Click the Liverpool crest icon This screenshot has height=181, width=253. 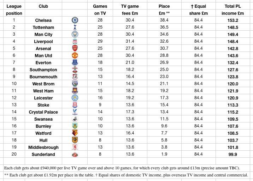(75, 41)
